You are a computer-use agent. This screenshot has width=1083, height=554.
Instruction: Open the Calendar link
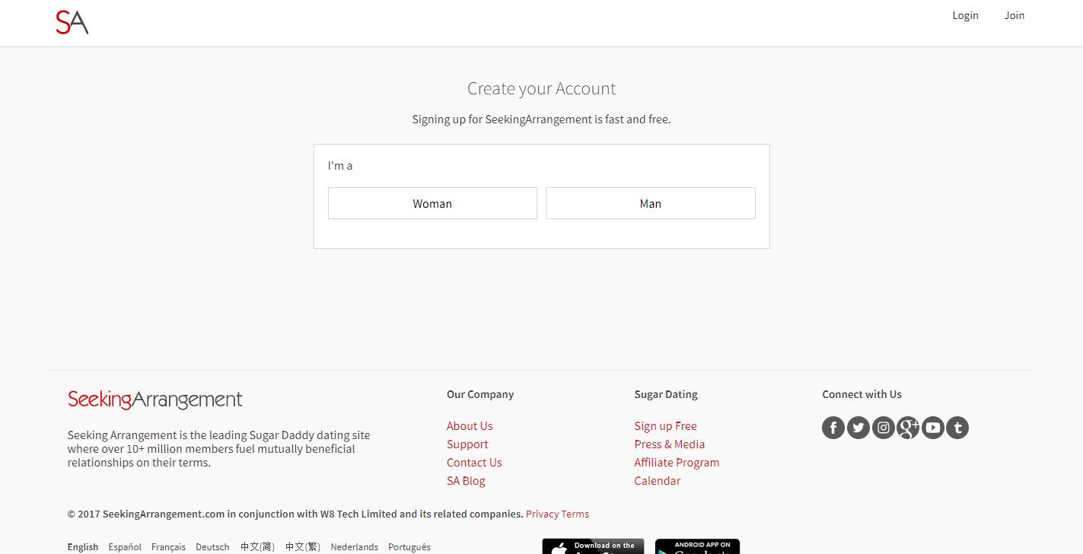(658, 481)
